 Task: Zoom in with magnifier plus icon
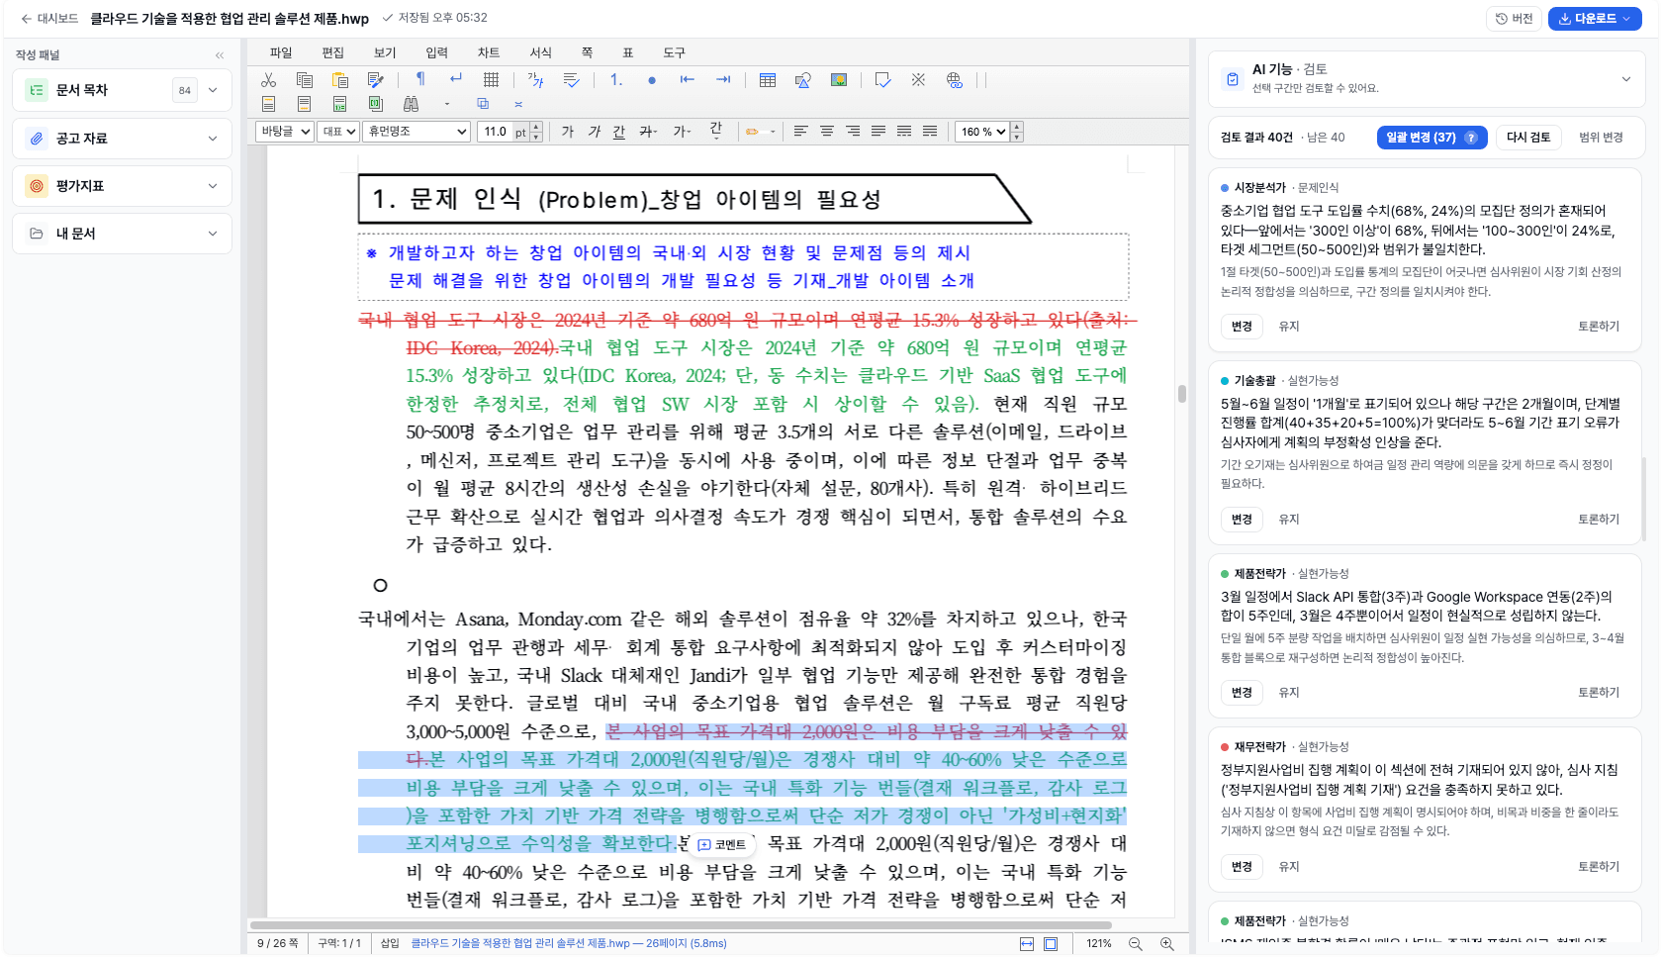click(1167, 944)
